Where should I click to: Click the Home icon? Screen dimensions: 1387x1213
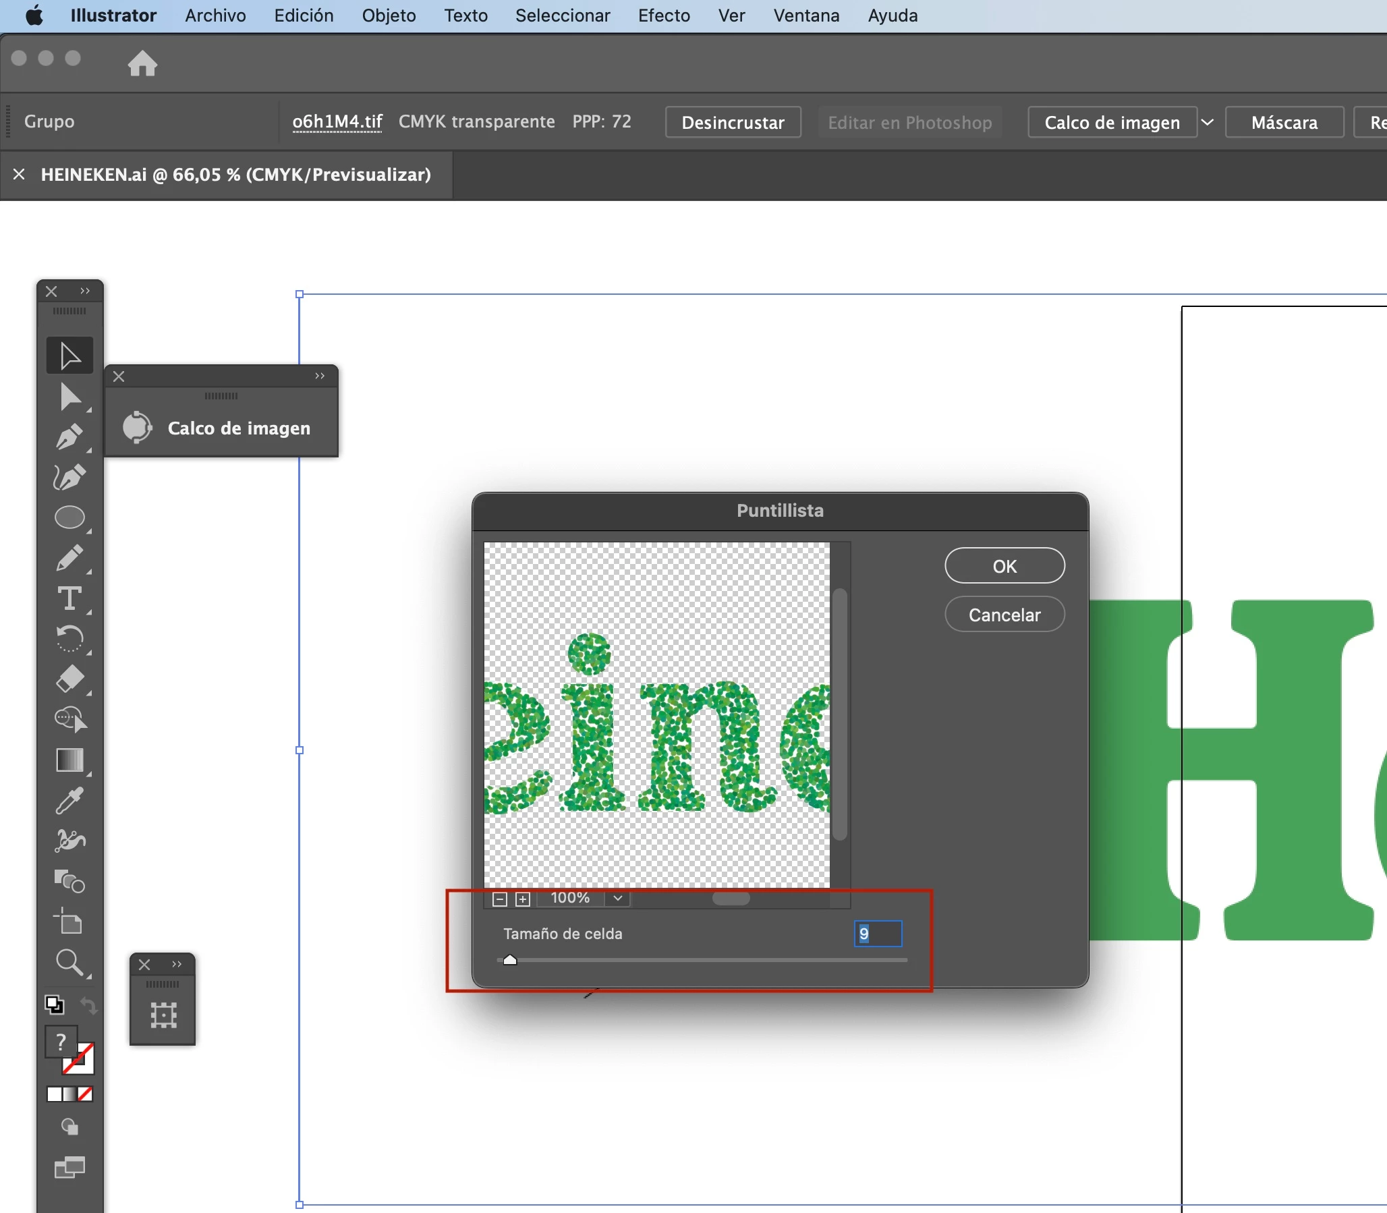click(142, 63)
